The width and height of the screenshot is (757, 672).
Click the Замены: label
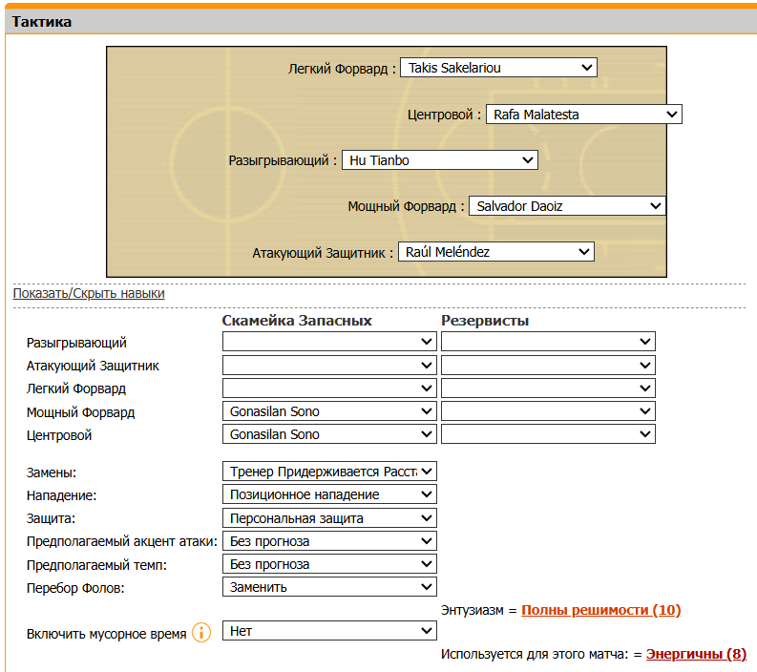(x=52, y=472)
